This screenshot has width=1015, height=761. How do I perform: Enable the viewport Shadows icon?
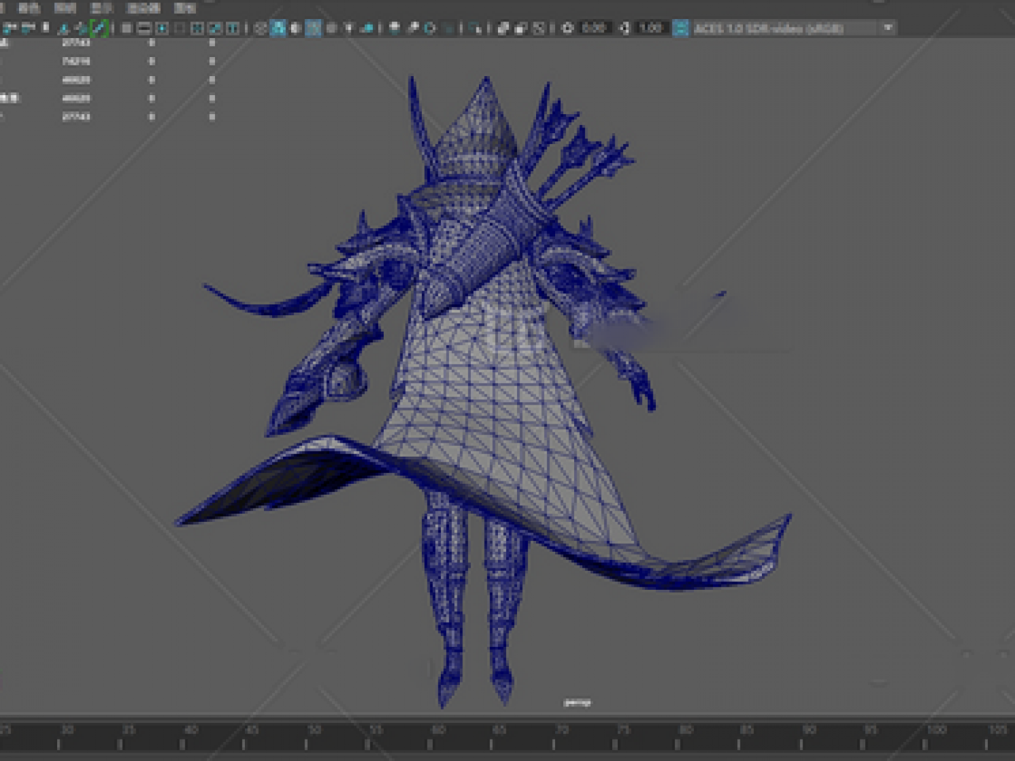click(x=367, y=28)
